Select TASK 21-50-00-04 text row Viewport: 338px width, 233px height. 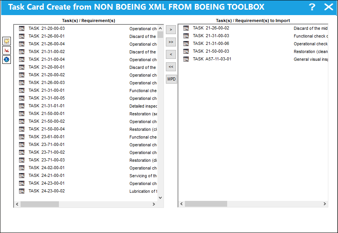pos(47,129)
